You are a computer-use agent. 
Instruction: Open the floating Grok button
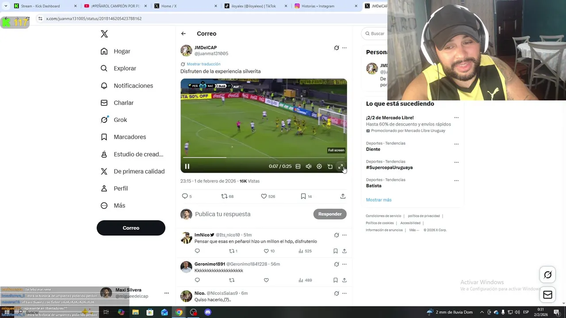pos(547,275)
